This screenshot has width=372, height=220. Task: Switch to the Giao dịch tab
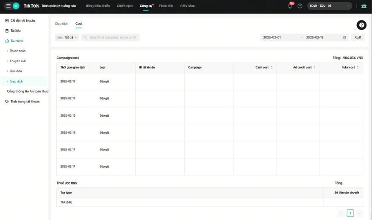(61, 24)
